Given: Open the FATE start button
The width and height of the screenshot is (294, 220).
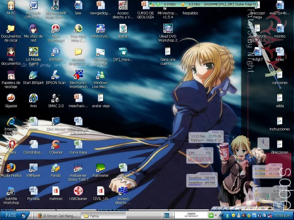Looking at the screenshot, I should coord(15,215).
